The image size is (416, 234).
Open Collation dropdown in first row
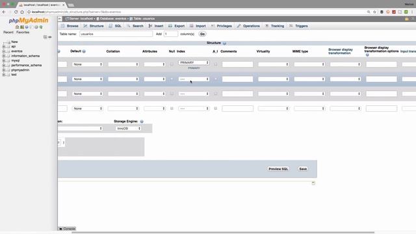123,64
